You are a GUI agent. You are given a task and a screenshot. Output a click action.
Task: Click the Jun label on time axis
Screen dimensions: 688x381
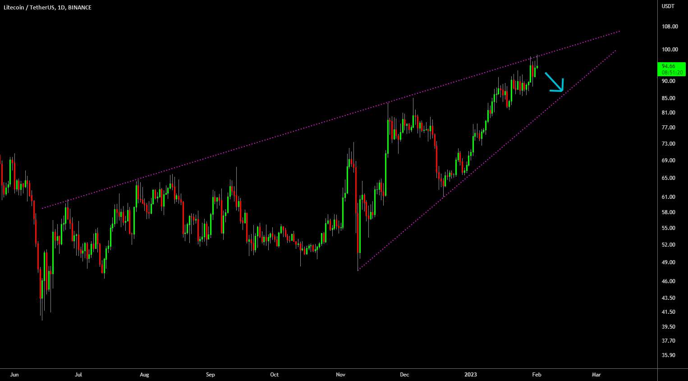pyautogui.click(x=14, y=375)
